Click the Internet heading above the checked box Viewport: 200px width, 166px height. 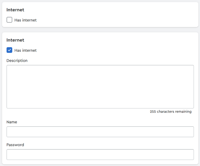(15, 40)
